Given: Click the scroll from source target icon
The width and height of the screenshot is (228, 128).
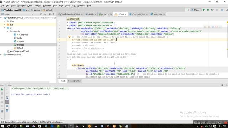Looking at the screenshot, I should [x=41, y=14].
